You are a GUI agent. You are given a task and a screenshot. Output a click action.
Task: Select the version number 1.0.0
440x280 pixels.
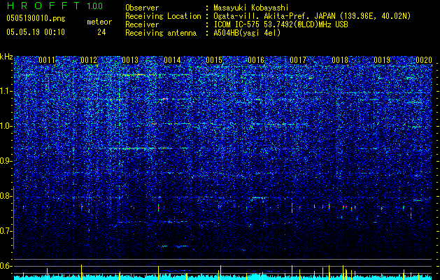coord(94,6)
